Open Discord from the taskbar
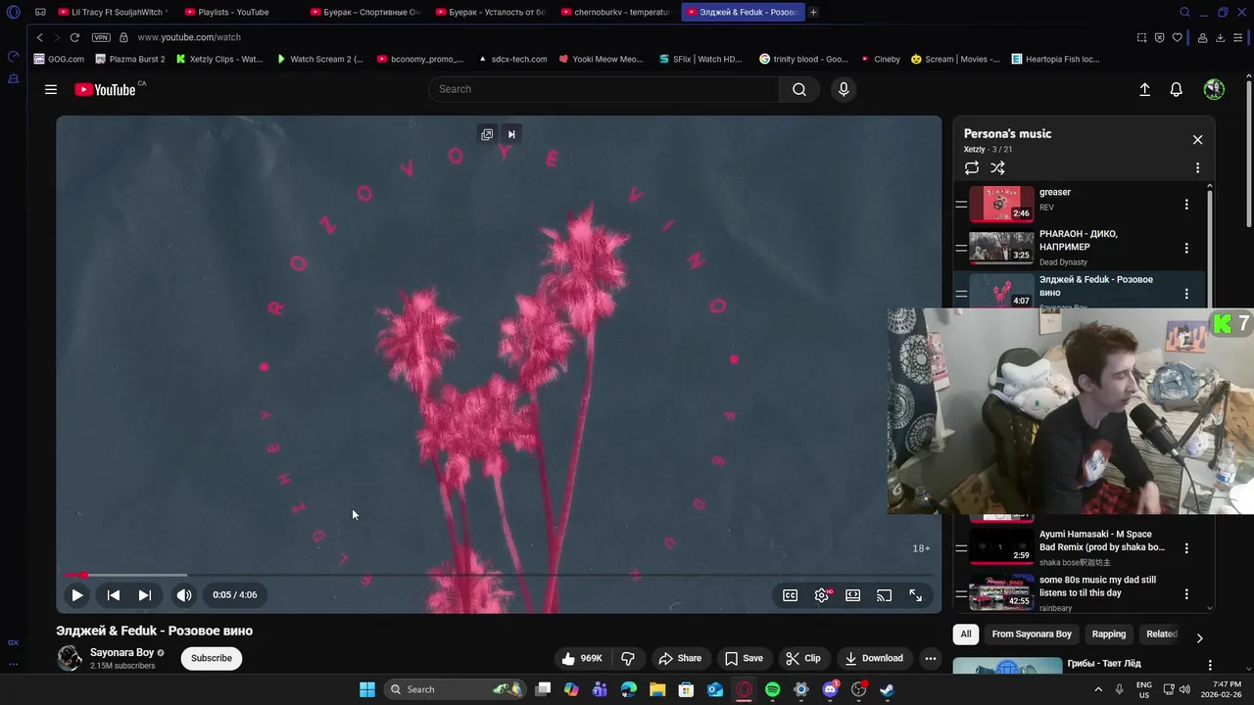Screen dimensions: 1254x705 coord(830,689)
